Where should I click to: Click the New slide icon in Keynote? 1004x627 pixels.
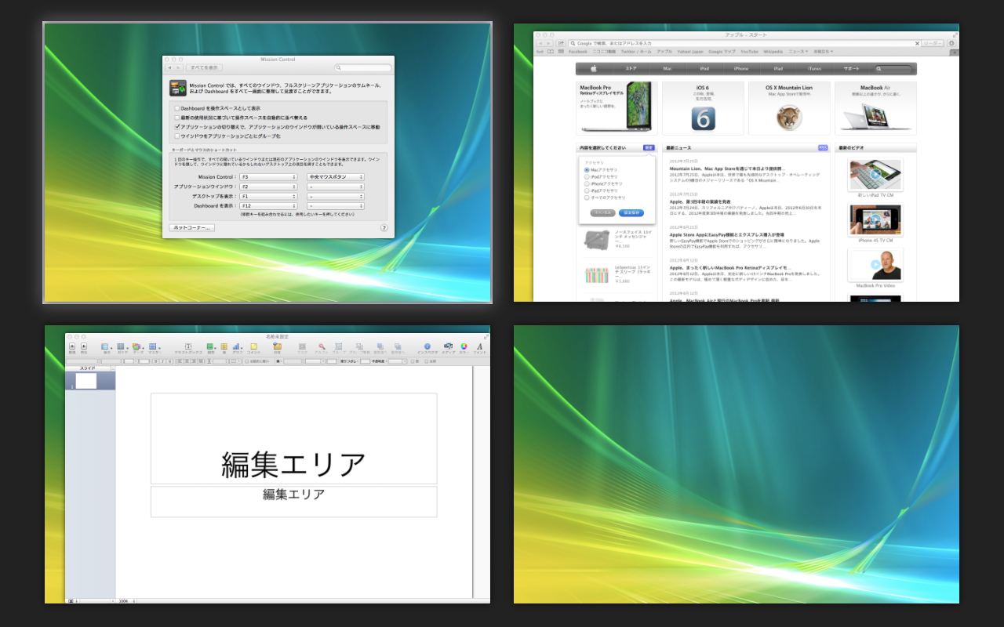pos(72,346)
